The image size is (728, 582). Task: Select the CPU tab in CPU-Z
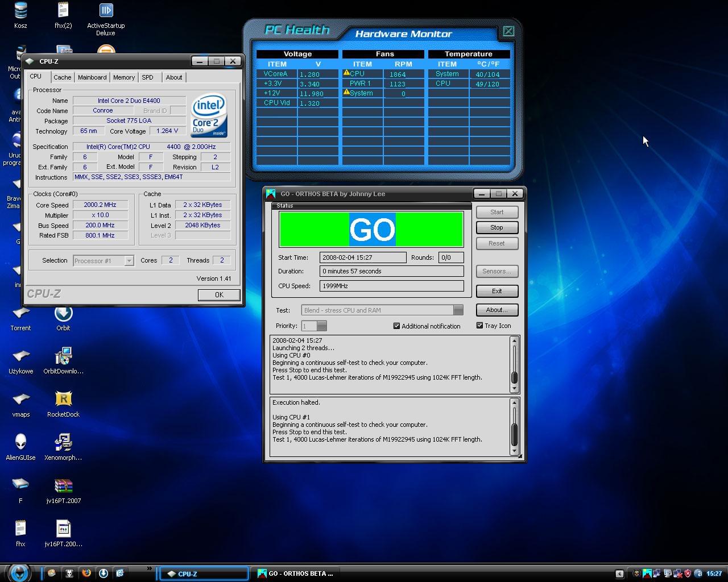coord(35,76)
